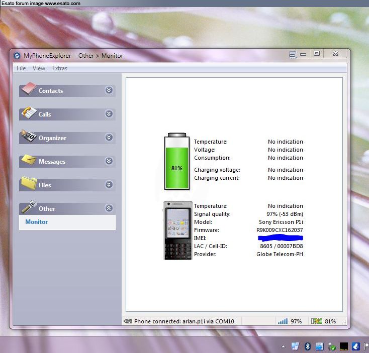Click the Sony Ericsson P1i phone image
The height and width of the screenshot is (353, 369).
178,230
